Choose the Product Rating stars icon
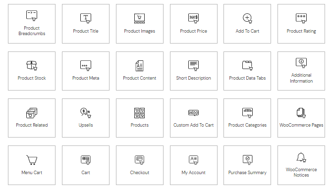The width and height of the screenshot is (332, 189). click(301, 18)
